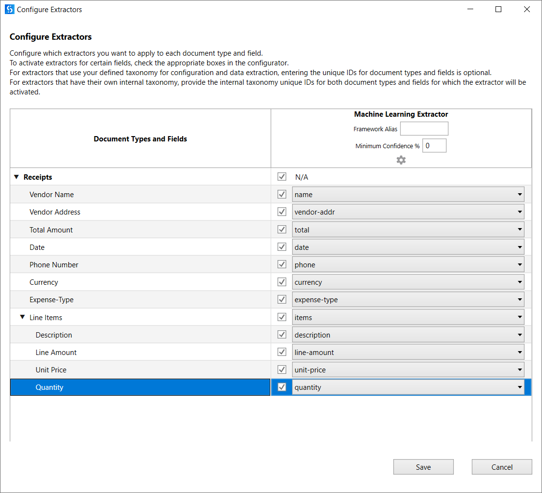Click the Framework Alias text box

[x=424, y=129]
